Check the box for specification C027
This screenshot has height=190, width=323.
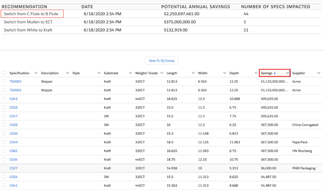click(x=4, y=168)
